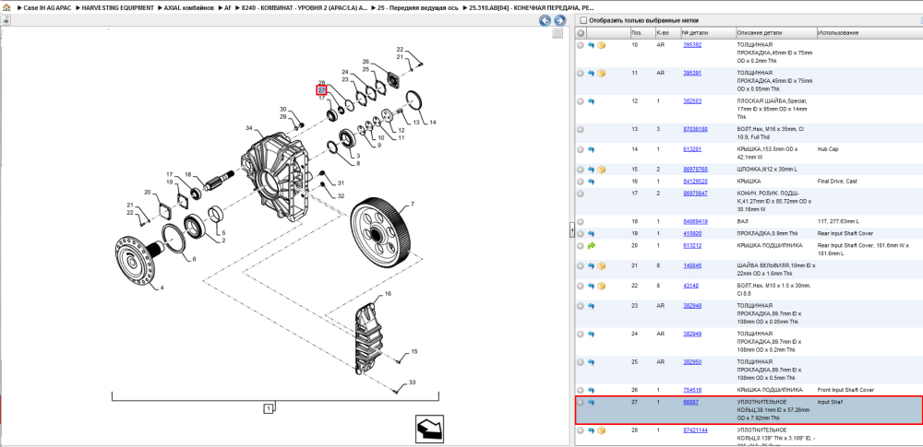The width and height of the screenshot is (923, 447).
Task: Open part number 87036180 link
Action: pyautogui.click(x=695, y=129)
